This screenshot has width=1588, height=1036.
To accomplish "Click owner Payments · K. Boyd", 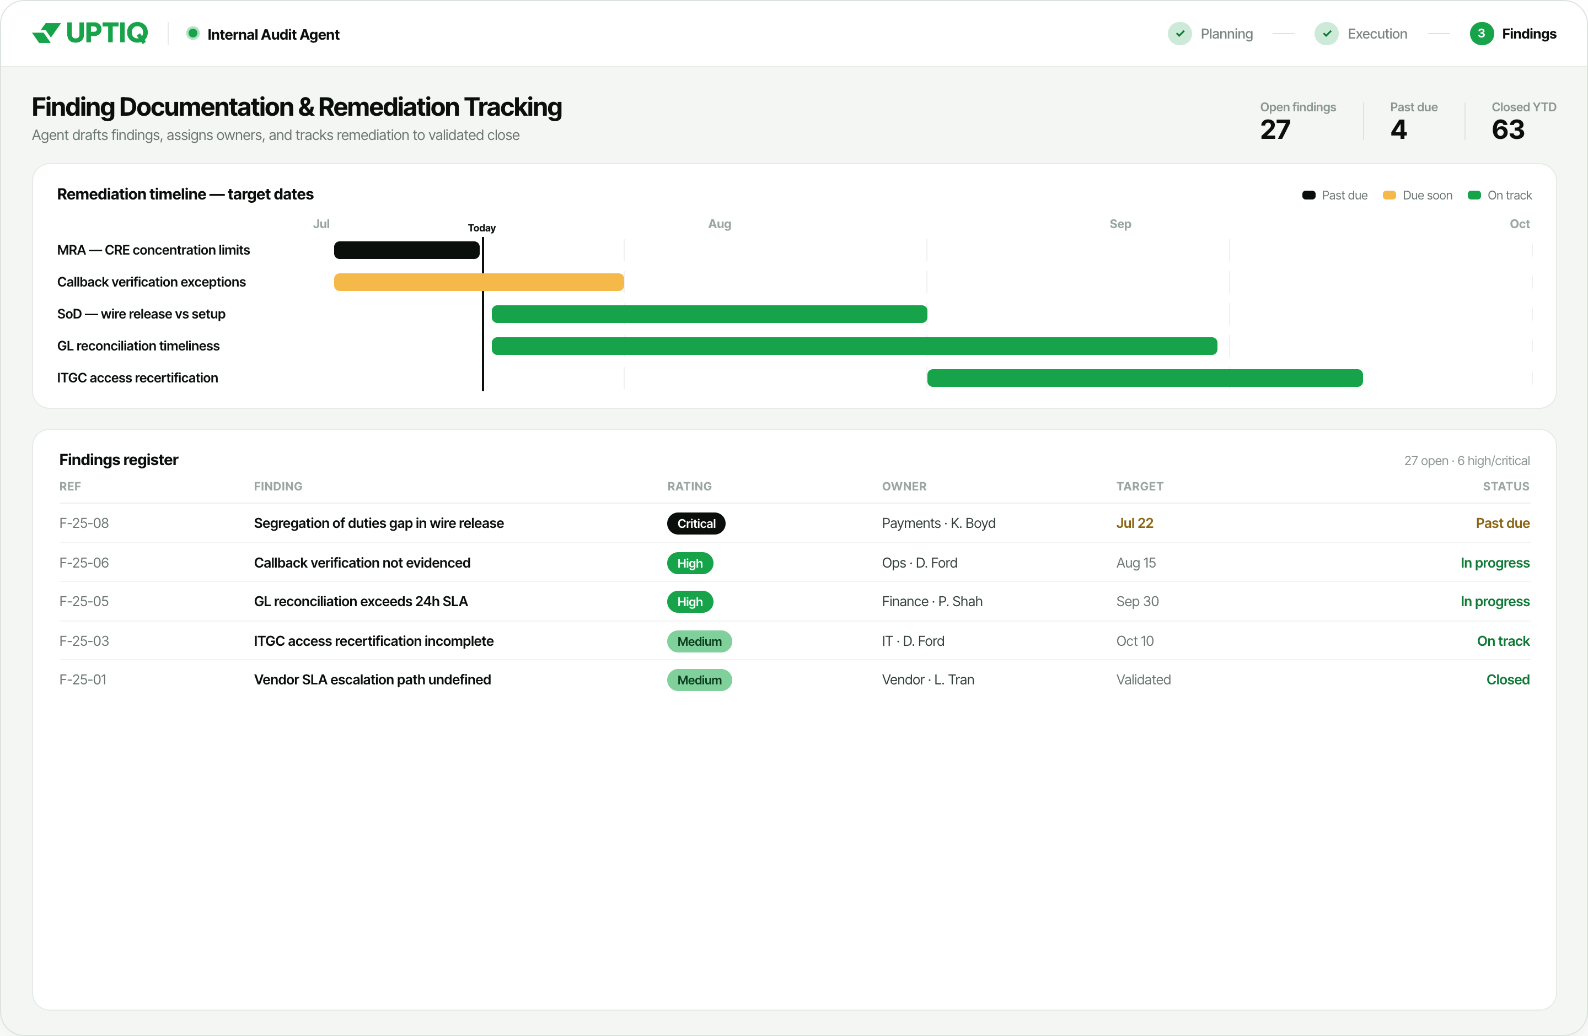I will tap(938, 524).
